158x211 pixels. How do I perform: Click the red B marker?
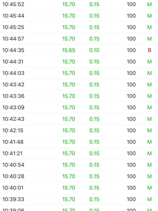click(x=150, y=50)
